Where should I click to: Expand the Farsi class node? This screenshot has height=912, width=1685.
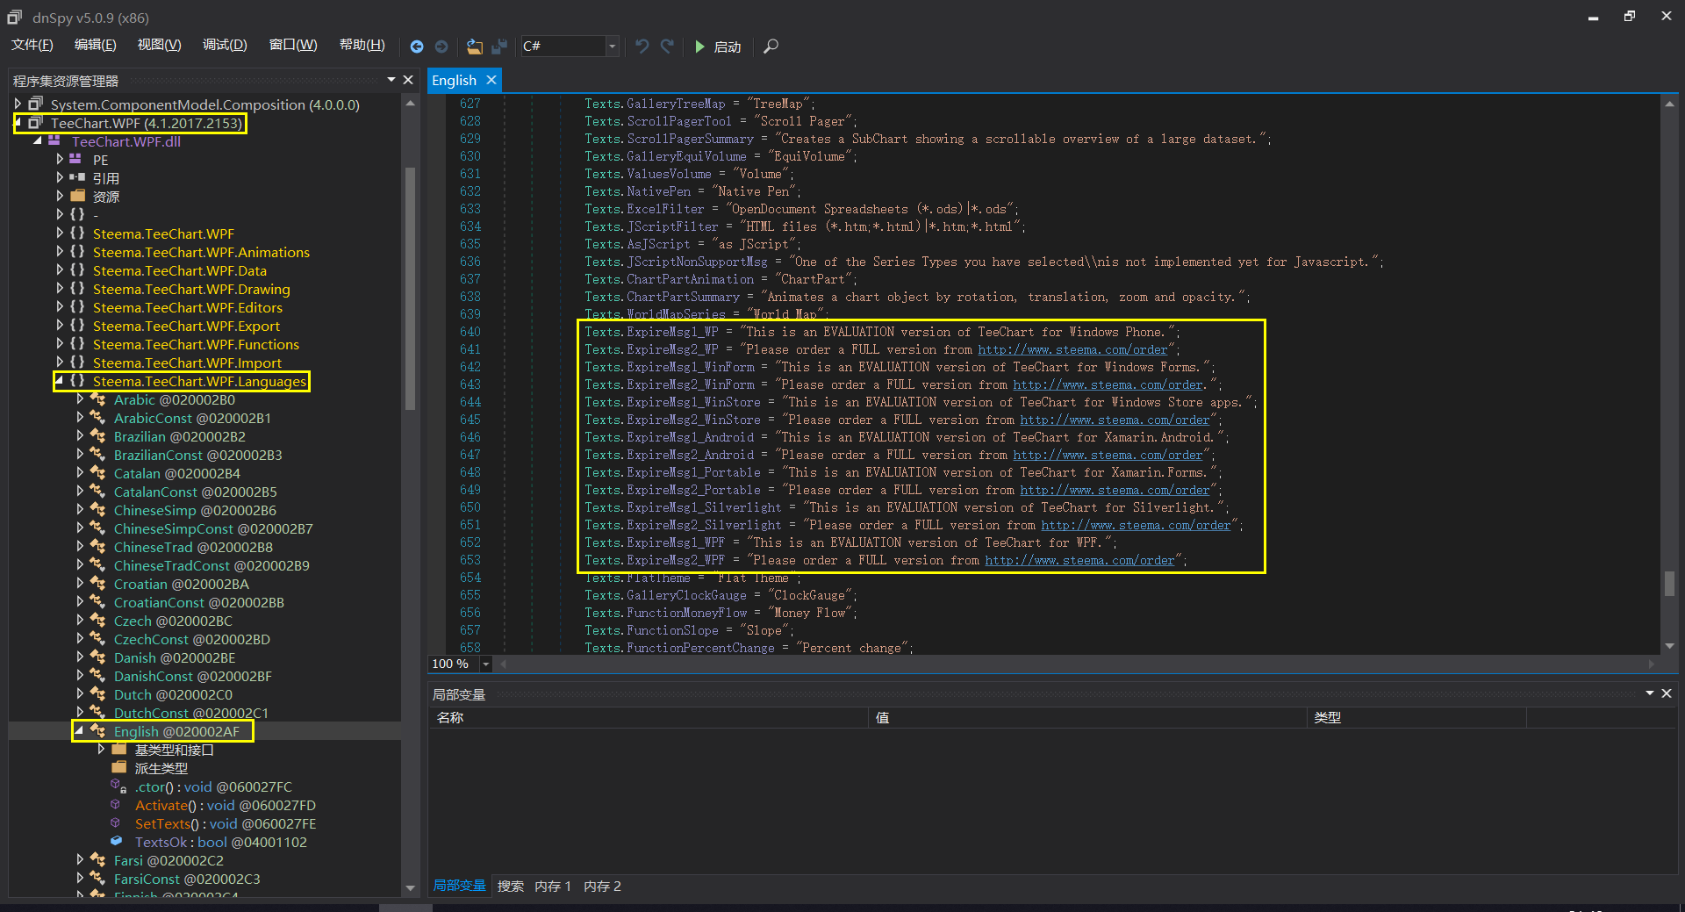pos(79,860)
